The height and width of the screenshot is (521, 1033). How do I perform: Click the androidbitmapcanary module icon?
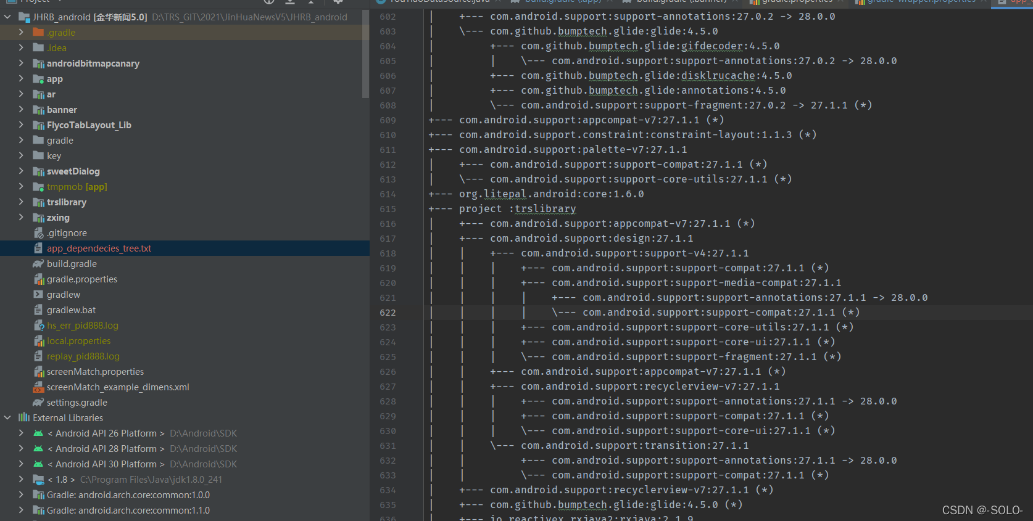(x=38, y=63)
